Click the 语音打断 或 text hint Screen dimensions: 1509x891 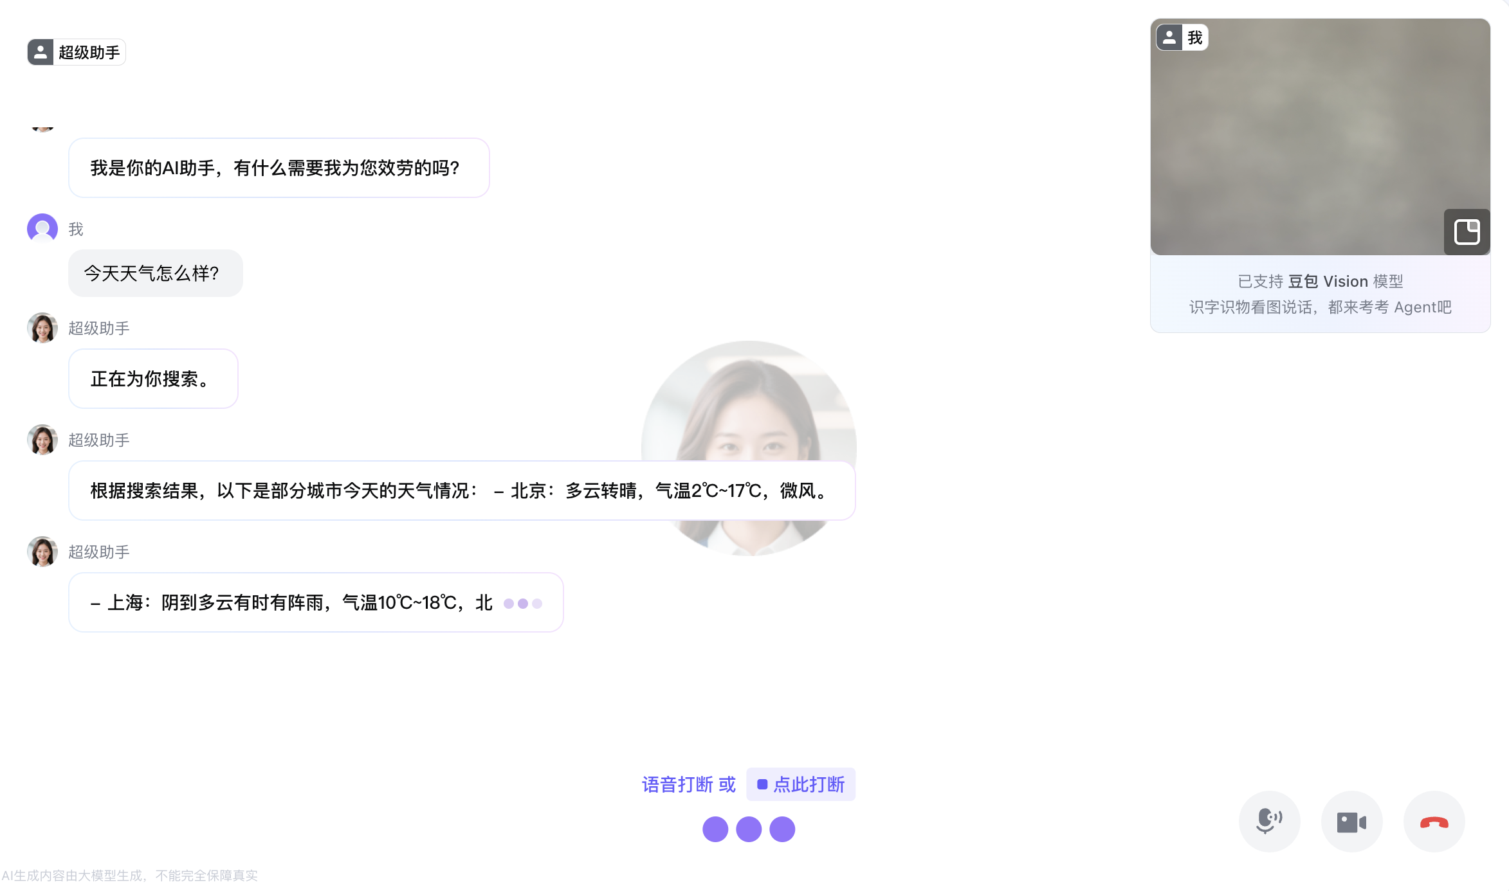point(688,784)
